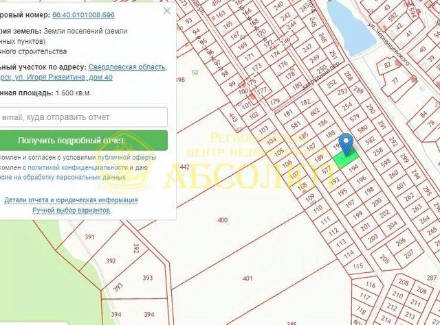The width and height of the screenshot is (440, 325).
Task: Select parcel 579 on the map
Action: pyautogui.click(x=355, y=117)
